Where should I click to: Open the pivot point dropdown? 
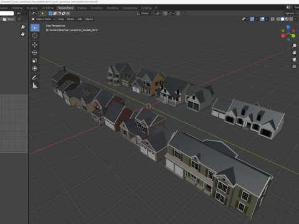click(x=159, y=14)
